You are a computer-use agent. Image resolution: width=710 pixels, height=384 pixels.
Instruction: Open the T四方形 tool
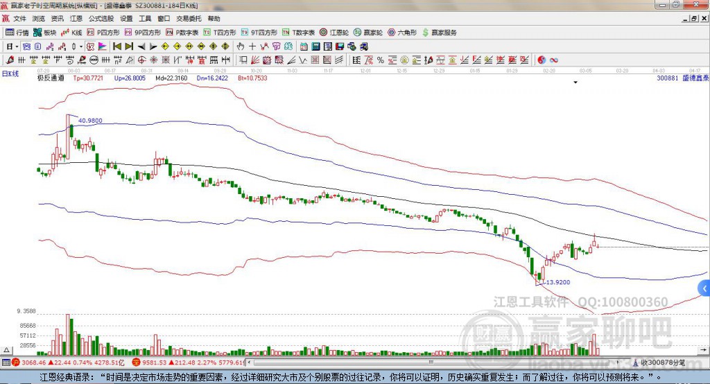[x=220, y=33]
